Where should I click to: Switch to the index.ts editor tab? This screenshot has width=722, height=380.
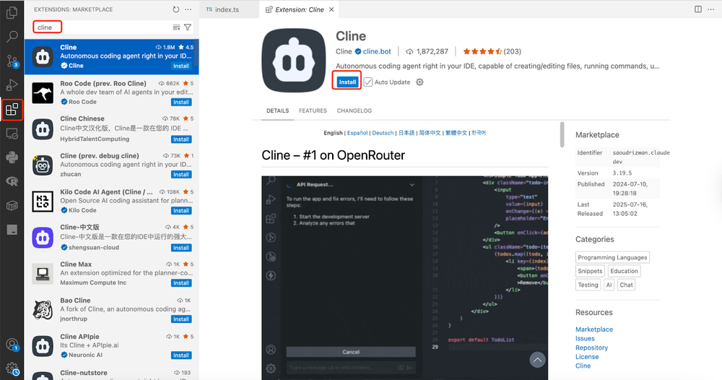(x=225, y=9)
